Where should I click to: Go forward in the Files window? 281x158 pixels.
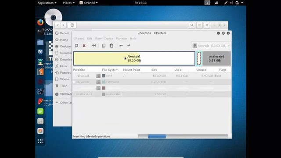(63, 25)
